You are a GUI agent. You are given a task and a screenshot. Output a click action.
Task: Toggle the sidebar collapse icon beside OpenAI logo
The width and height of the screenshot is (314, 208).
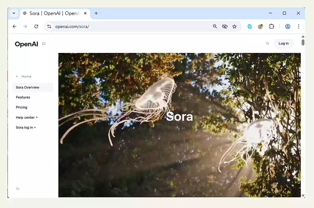click(x=44, y=44)
